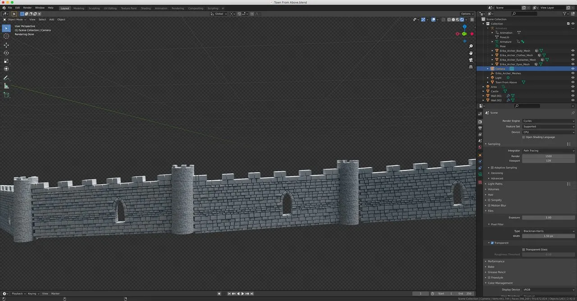Open the Render menu
577x301 pixels.
point(27,8)
